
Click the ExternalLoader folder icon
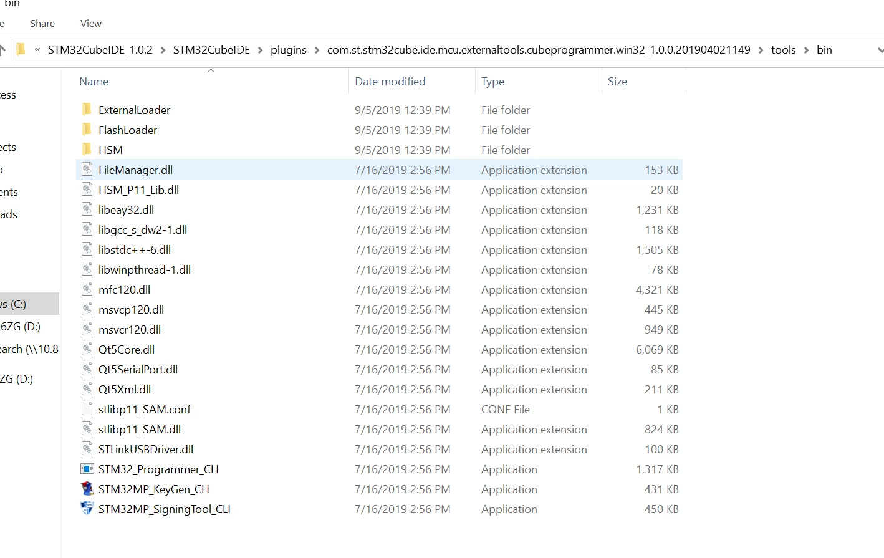[87, 110]
